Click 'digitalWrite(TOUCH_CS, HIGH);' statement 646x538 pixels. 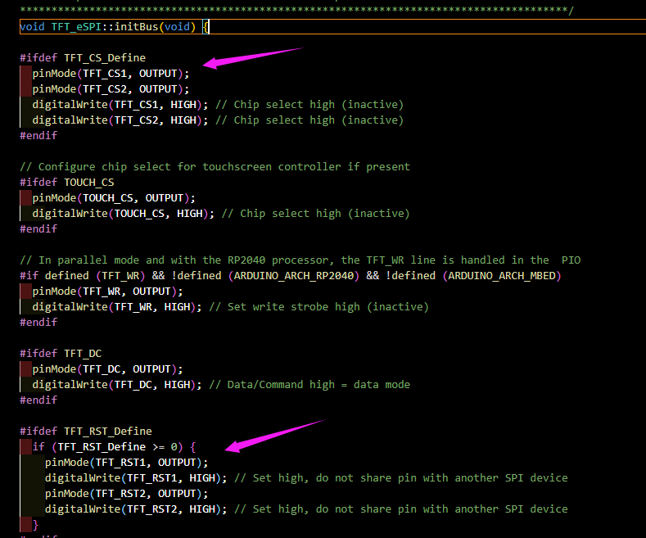(x=124, y=214)
